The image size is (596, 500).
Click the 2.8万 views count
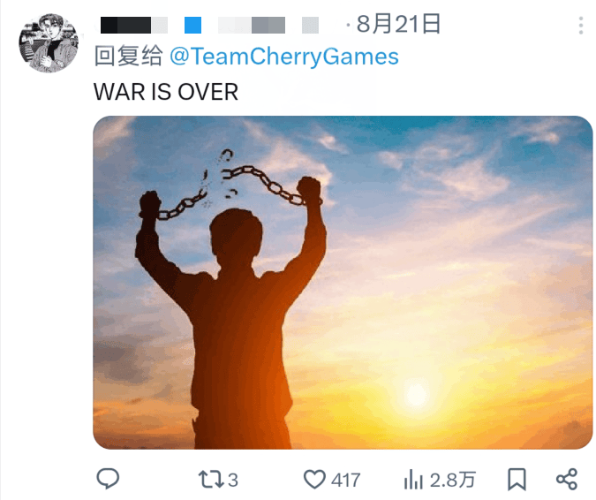[453, 480]
